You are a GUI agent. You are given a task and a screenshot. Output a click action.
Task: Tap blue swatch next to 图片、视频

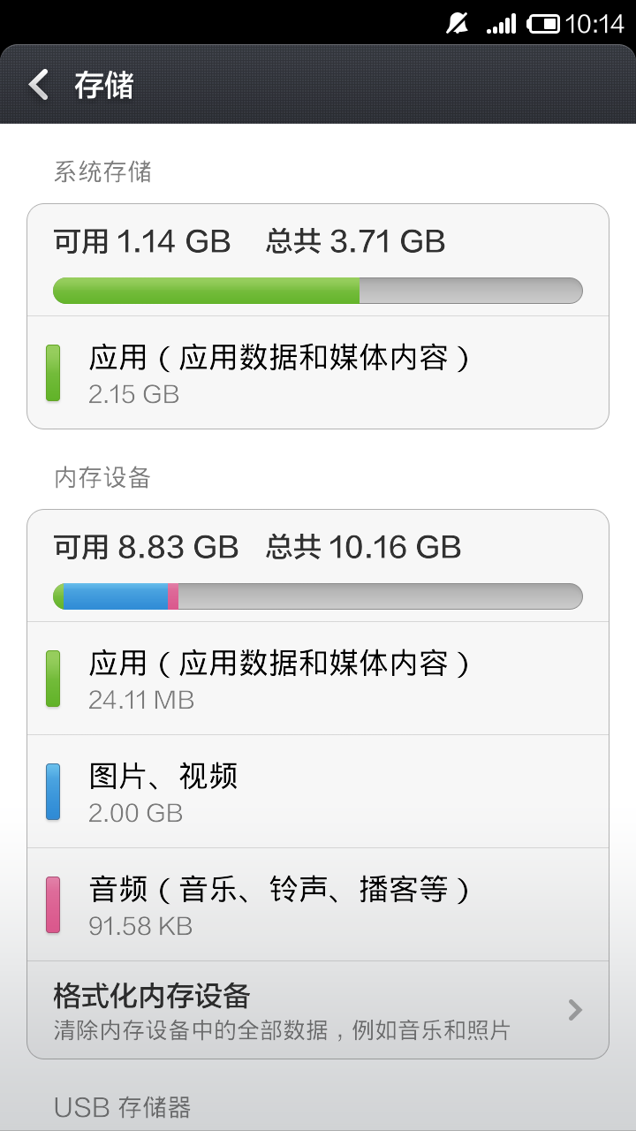(x=53, y=792)
